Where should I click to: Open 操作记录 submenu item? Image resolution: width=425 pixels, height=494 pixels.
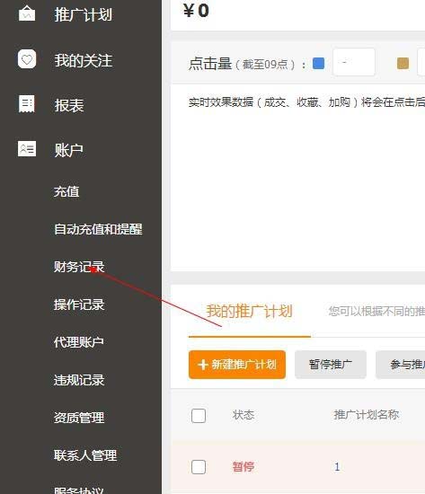click(79, 304)
